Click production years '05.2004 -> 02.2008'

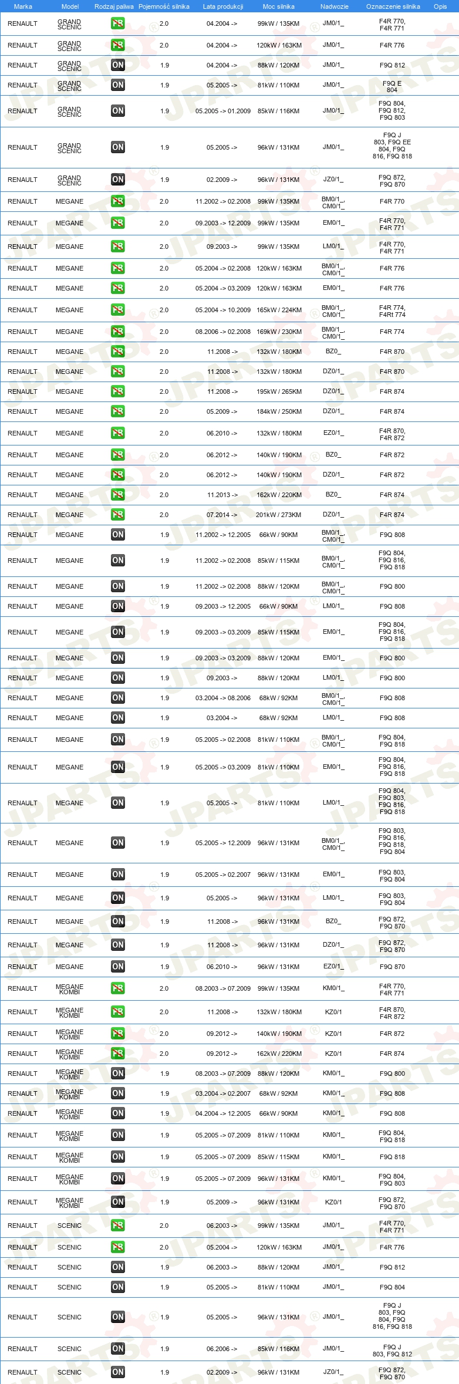pyautogui.click(x=223, y=268)
